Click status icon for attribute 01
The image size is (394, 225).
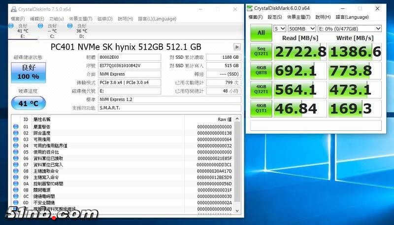[16, 127]
